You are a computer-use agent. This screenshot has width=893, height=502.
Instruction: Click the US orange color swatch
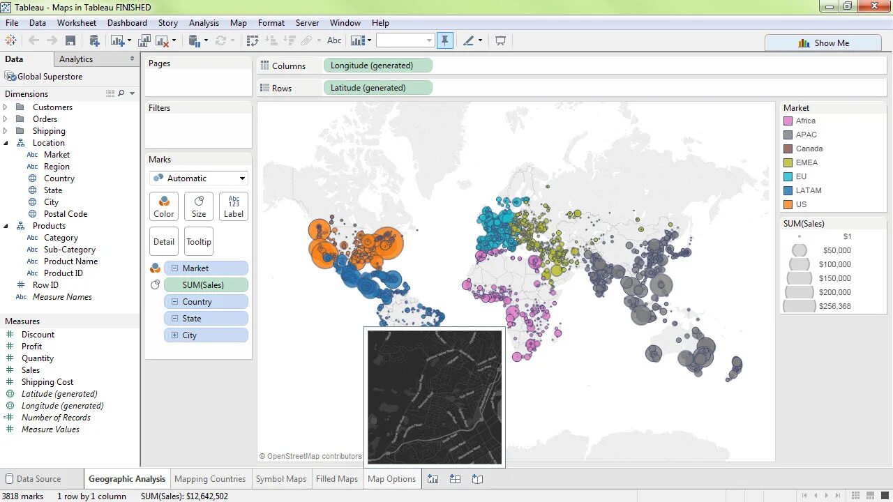click(x=788, y=204)
